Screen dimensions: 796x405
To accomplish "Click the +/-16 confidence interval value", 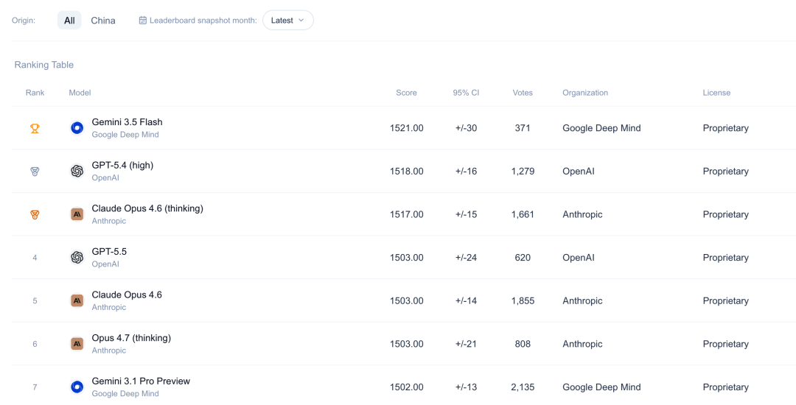I will click(x=466, y=172).
